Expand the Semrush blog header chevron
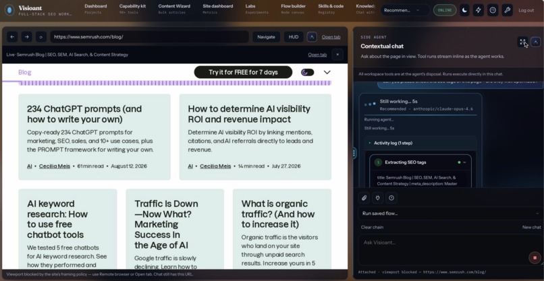544x281 pixels. tap(327, 72)
